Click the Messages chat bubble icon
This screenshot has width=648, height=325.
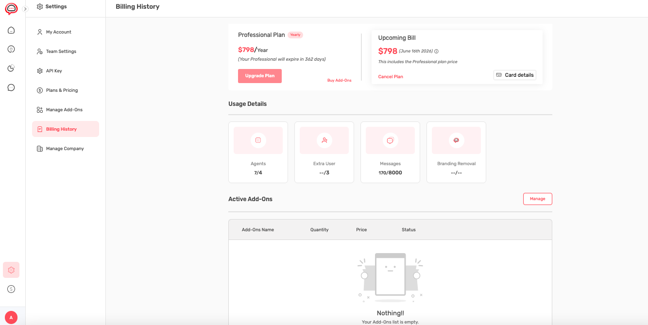(390, 140)
